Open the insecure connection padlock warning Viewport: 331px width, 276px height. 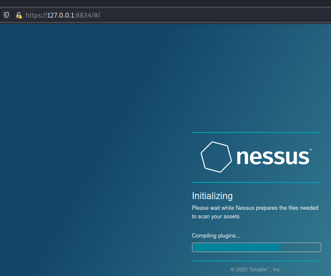click(x=19, y=15)
